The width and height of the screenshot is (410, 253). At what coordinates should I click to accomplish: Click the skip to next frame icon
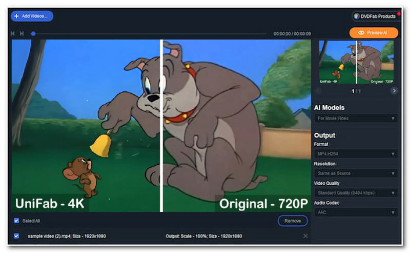point(22,34)
